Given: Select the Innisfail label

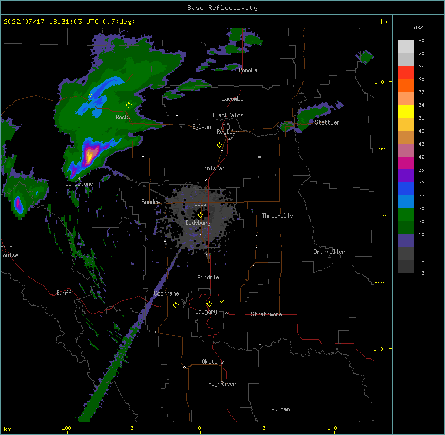Looking at the screenshot, I should 214,168.
